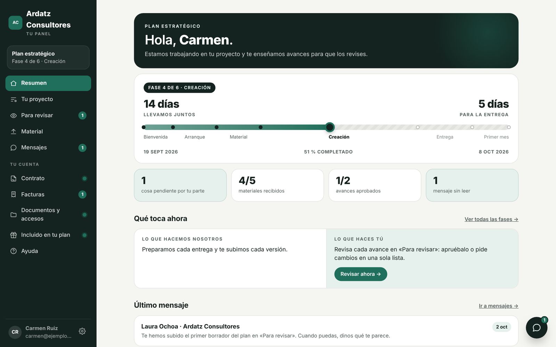
Task: Open the floating chat bubble button
Action: (537, 328)
